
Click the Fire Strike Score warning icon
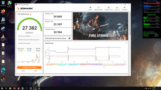click(30, 14)
